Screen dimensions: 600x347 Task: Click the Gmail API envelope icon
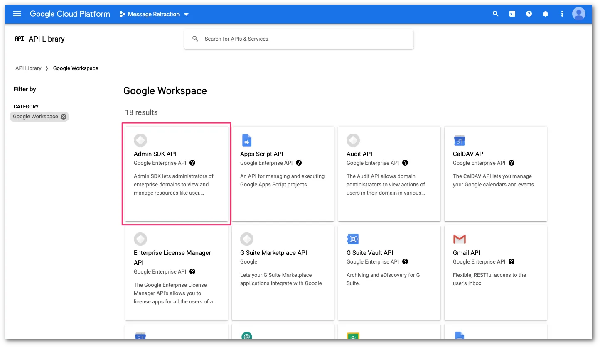pyautogui.click(x=459, y=239)
